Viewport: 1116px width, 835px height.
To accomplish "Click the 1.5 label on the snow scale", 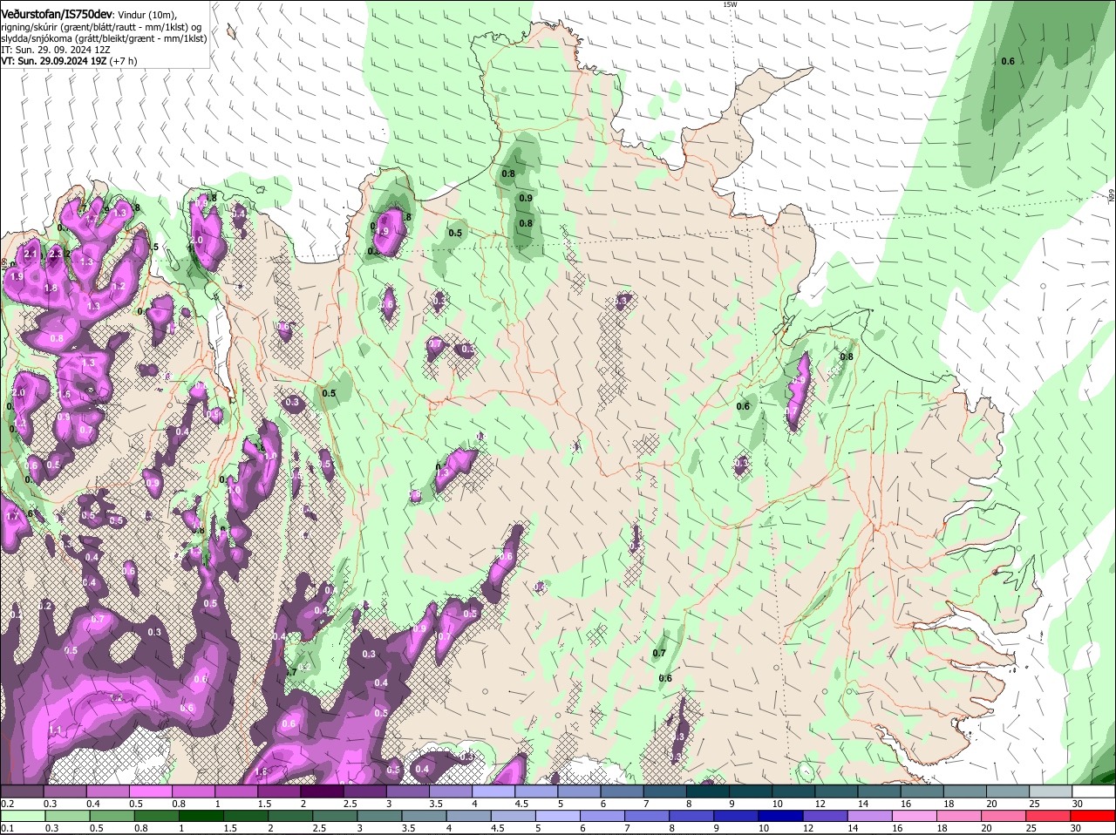I will pos(264,804).
